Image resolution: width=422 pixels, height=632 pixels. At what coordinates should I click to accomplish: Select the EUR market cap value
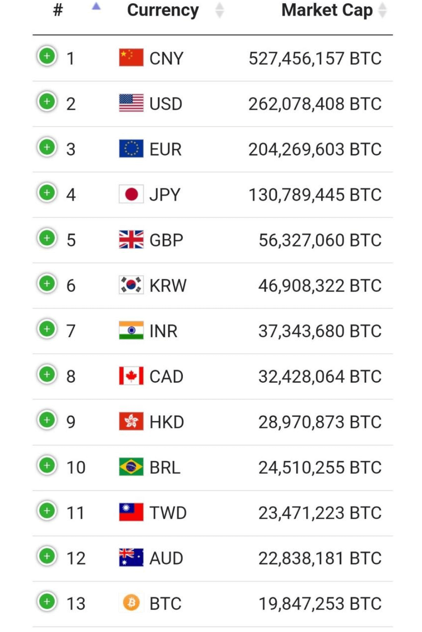tap(315, 149)
